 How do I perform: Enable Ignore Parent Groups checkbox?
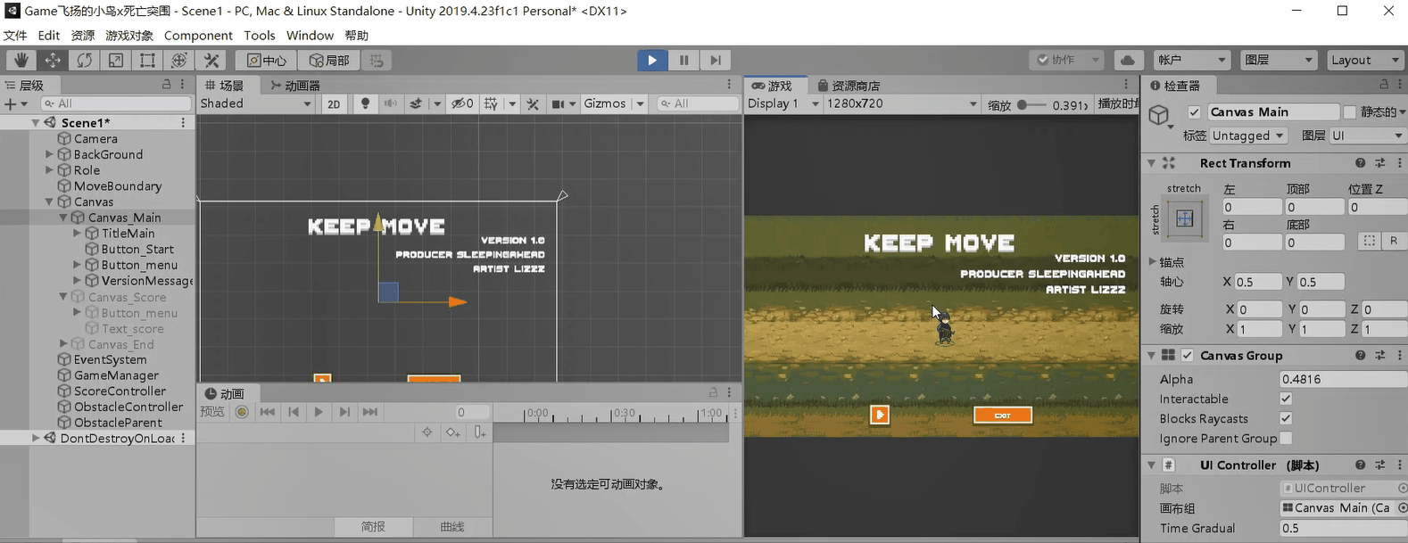1286,438
